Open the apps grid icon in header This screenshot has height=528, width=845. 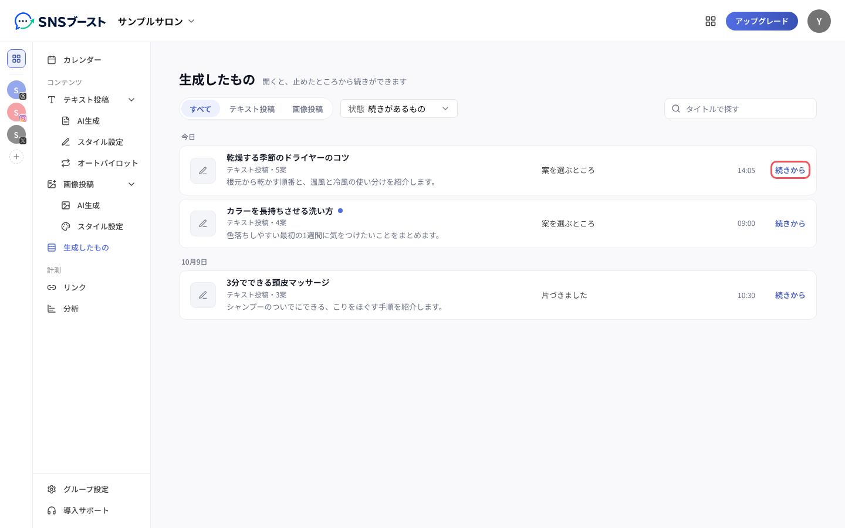711,21
